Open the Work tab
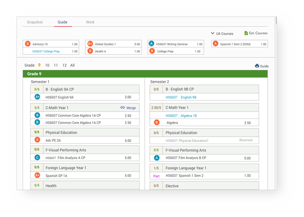 click(90, 22)
